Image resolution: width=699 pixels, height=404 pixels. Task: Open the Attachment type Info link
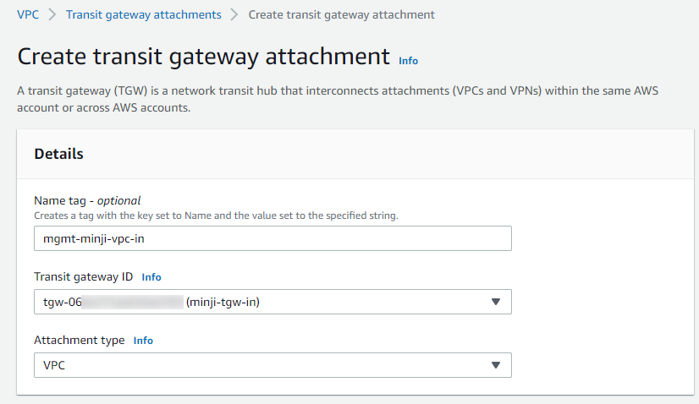point(143,341)
